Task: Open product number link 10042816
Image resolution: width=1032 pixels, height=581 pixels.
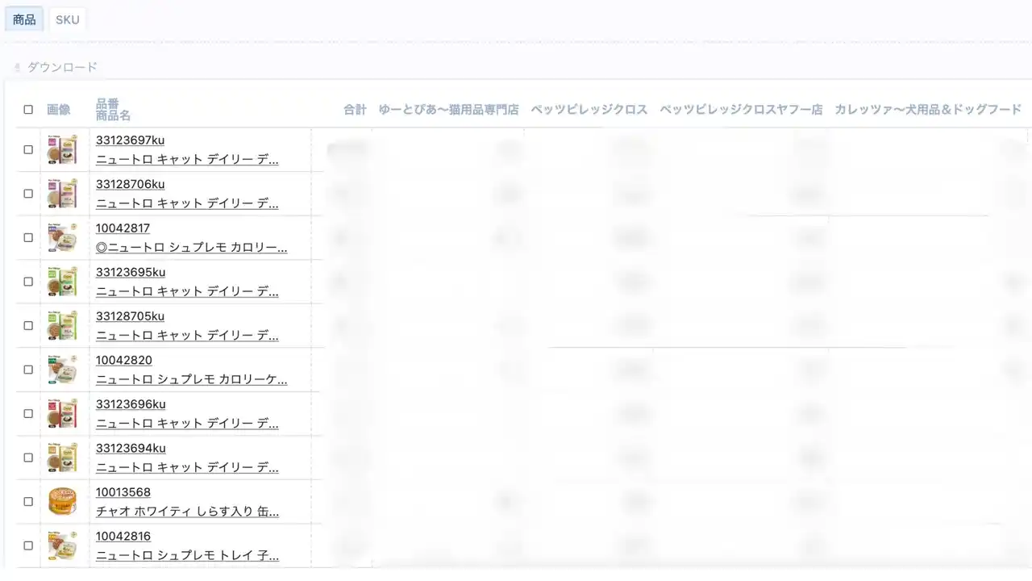Action: click(x=123, y=536)
